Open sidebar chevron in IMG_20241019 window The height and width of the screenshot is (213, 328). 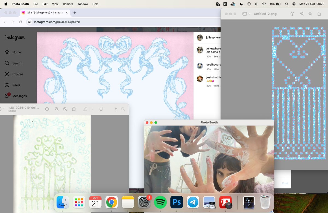[x=4, y=109]
